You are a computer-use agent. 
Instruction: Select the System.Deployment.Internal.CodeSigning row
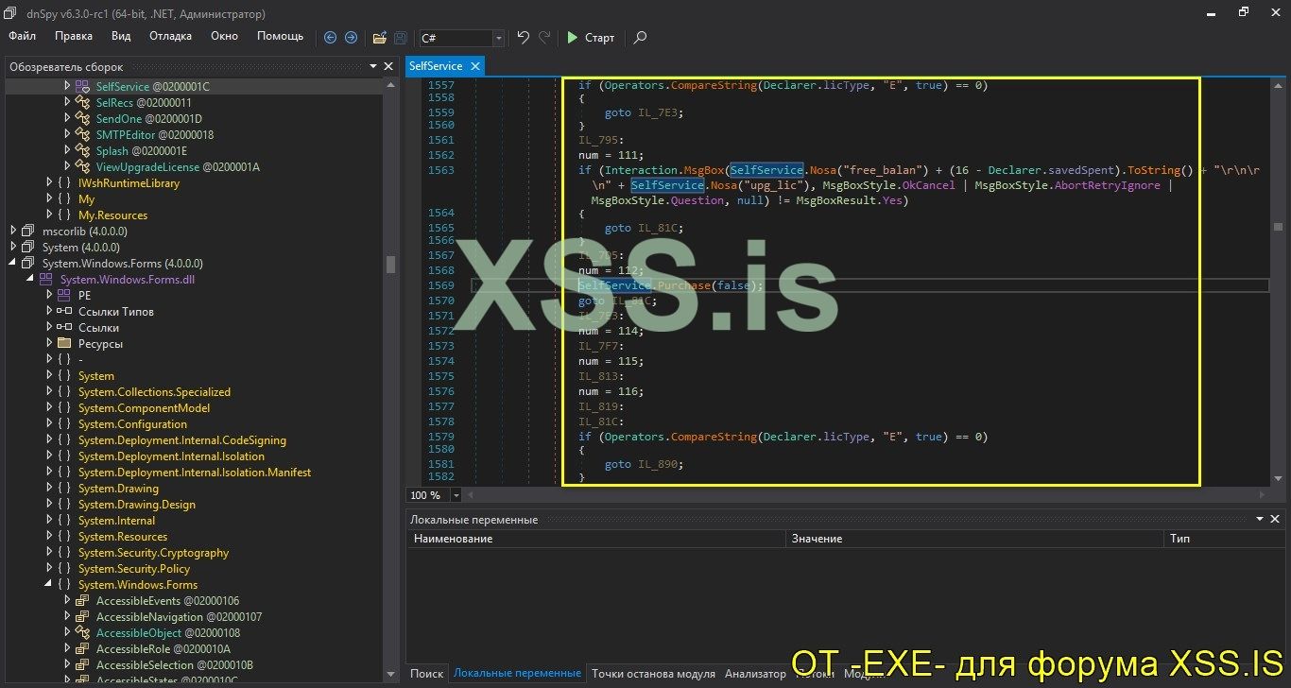pos(182,439)
